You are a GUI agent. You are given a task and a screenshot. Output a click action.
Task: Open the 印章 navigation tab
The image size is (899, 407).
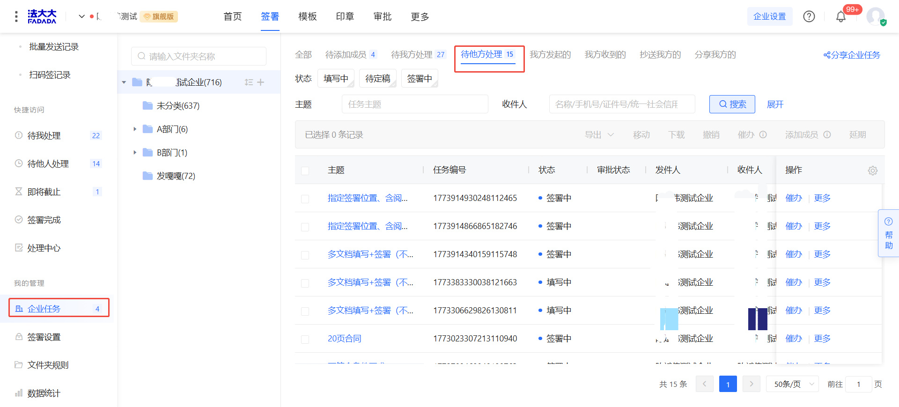coord(345,16)
